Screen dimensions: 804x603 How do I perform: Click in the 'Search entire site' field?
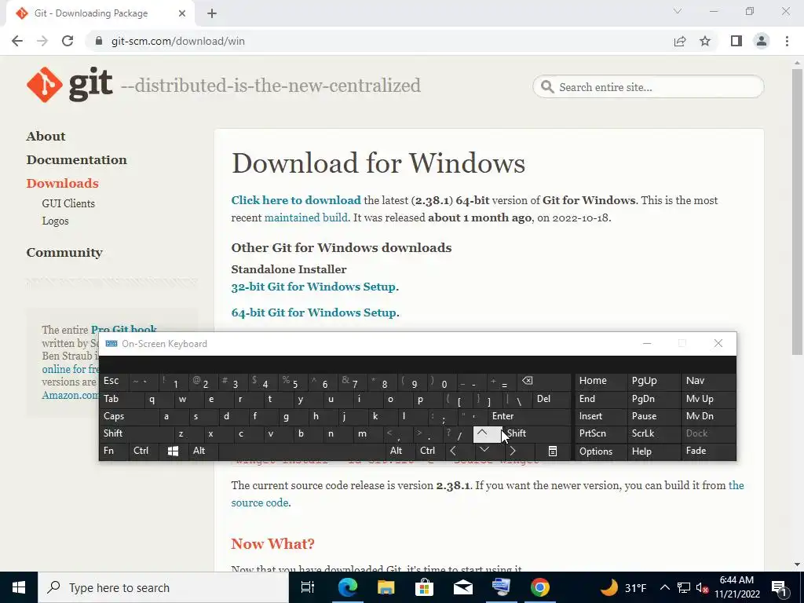648,87
